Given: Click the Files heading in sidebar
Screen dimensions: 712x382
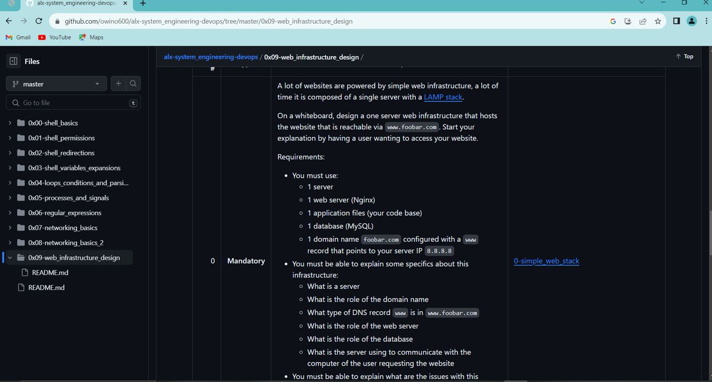Looking at the screenshot, I should tap(32, 61).
